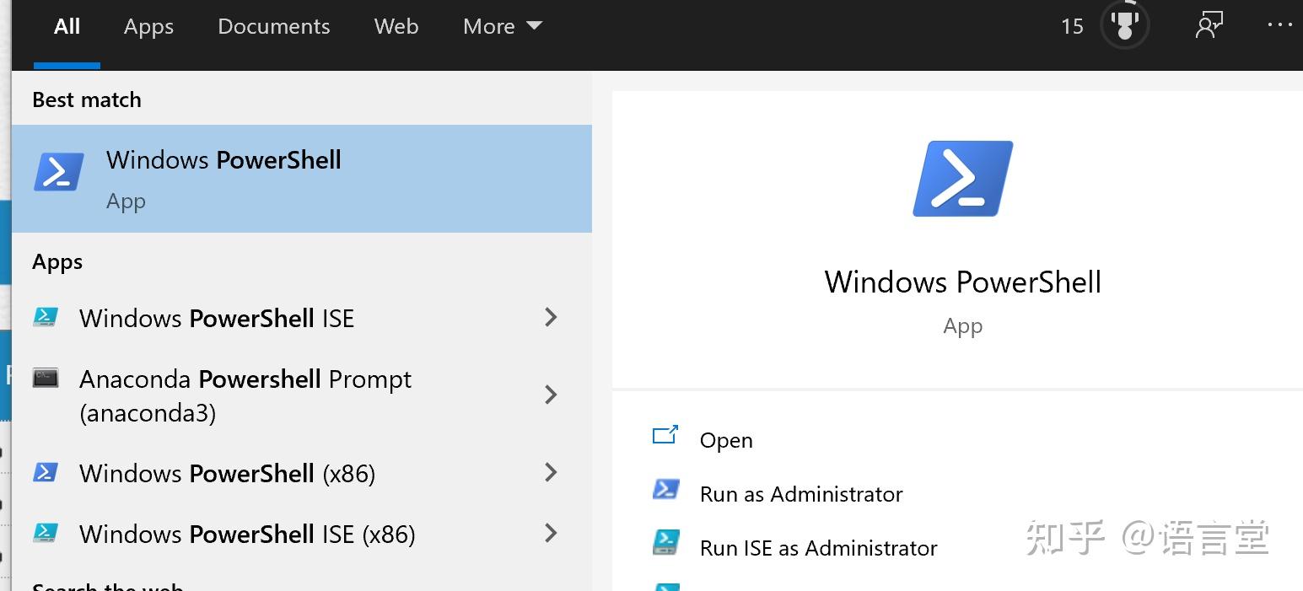
Task: Click the Open action window icon
Action: [x=665, y=436]
